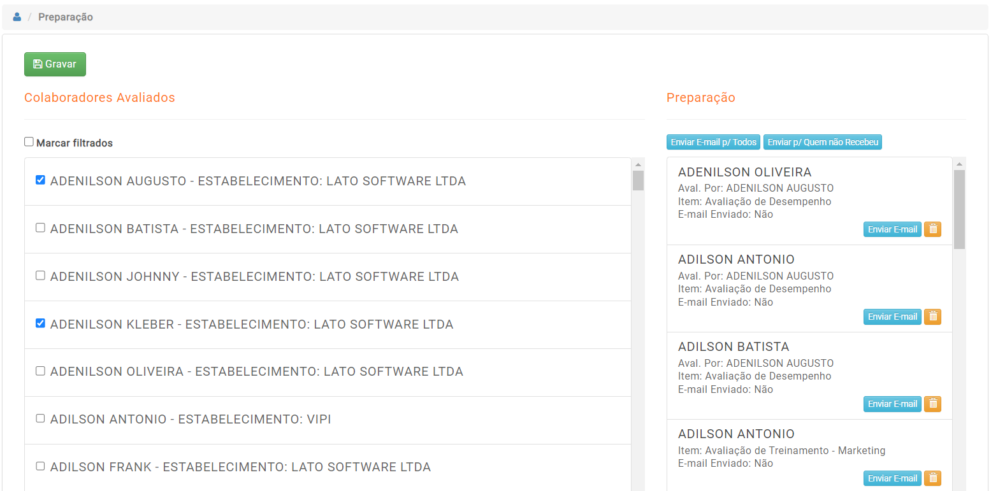Image resolution: width=991 pixels, height=491 pixels.
Task: Uncheck ADENILSON AUGUSTO checkbox
Action: click(40, 180)
